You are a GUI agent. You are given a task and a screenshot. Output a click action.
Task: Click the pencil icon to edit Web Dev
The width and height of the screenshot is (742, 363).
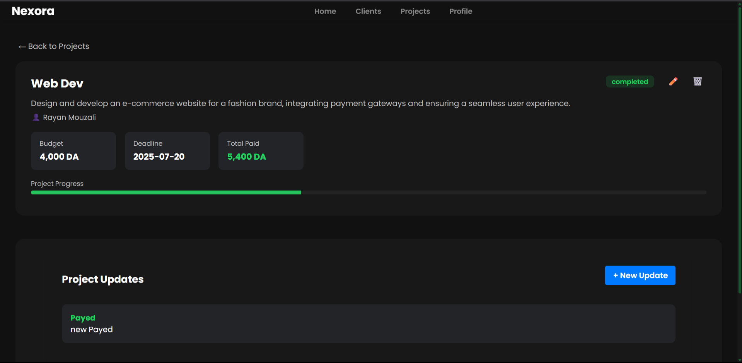click(673, 81)
